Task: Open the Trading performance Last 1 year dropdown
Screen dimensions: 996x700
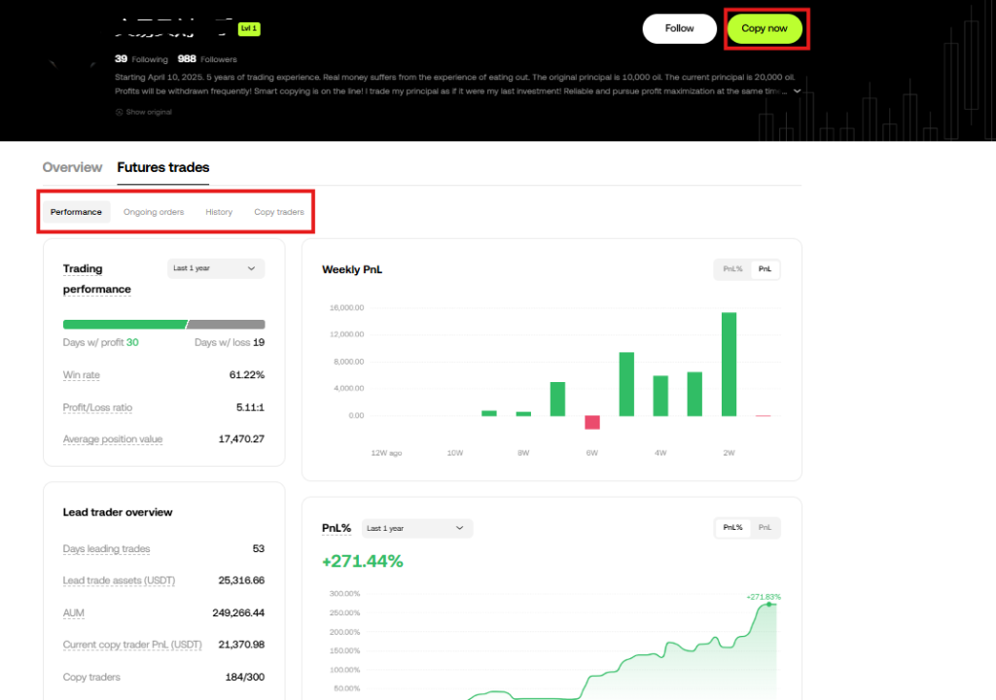Action: [x=215, y=268]
